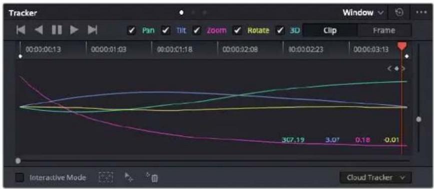Enable the Interactive Mode checkbox
This screenshot has width=434, height=189.
point(19,177)
